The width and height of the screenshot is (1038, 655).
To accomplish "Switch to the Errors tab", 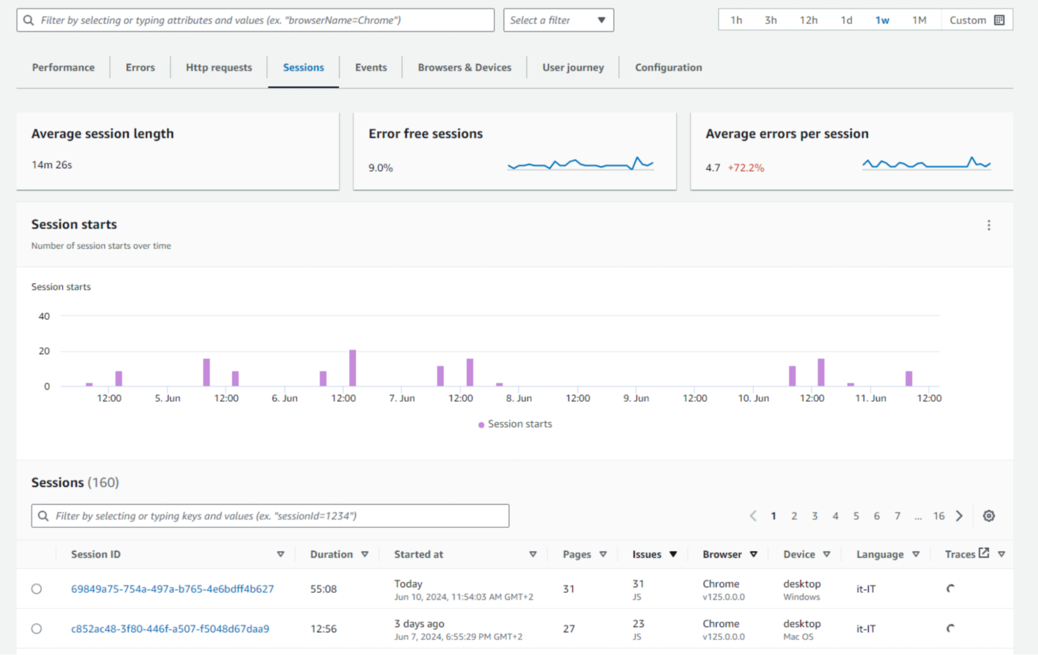I will (140, 67).
